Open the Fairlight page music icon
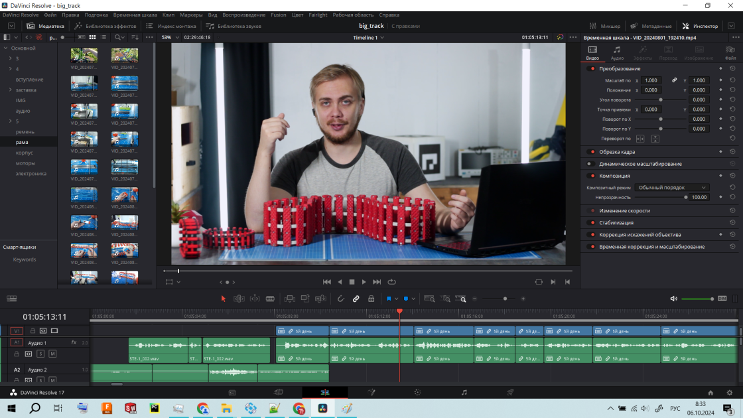This screenshot has width=743, height=418. tap(464, 392)
